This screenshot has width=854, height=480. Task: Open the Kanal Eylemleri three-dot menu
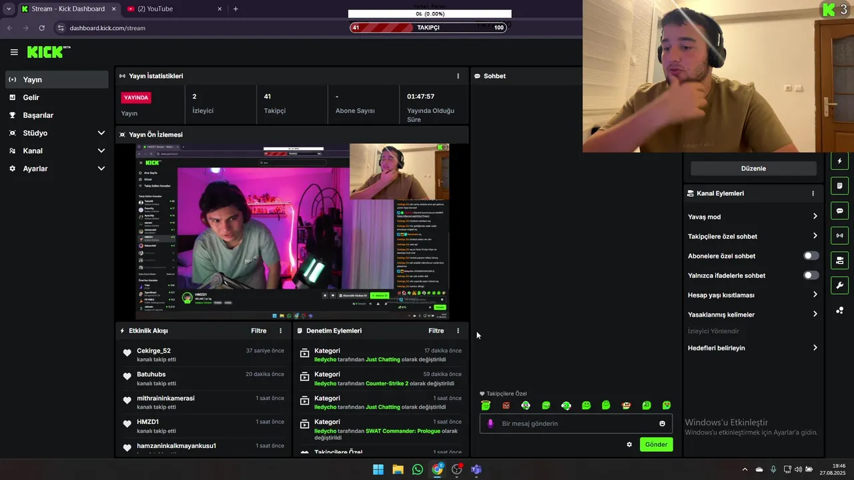(x=813, y=193)
